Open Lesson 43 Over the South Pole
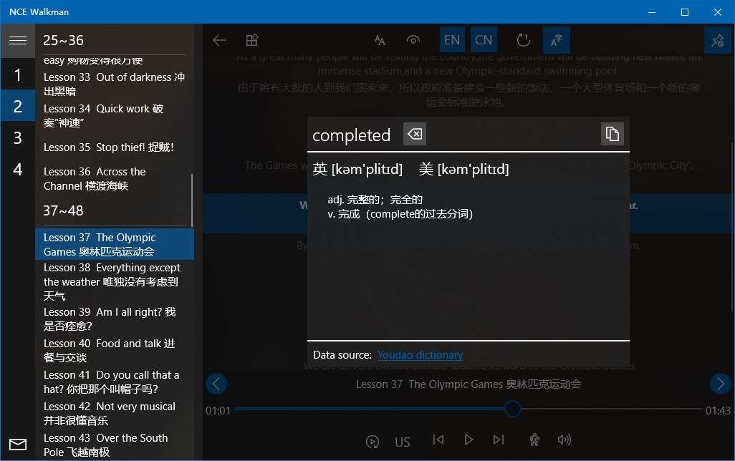The height and width of the screenshot is (461, 735). click(x=115, y=445)
